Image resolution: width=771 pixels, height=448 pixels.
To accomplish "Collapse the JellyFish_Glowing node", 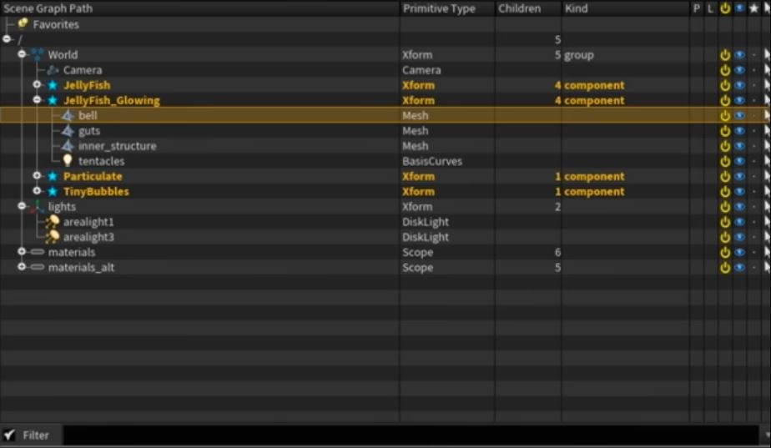I will pyautogui.click(x=37, y=100).
